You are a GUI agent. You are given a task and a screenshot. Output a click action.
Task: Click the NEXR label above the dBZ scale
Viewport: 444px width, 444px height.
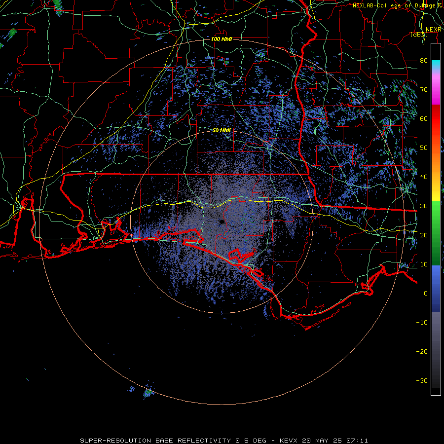pos(434,30)
